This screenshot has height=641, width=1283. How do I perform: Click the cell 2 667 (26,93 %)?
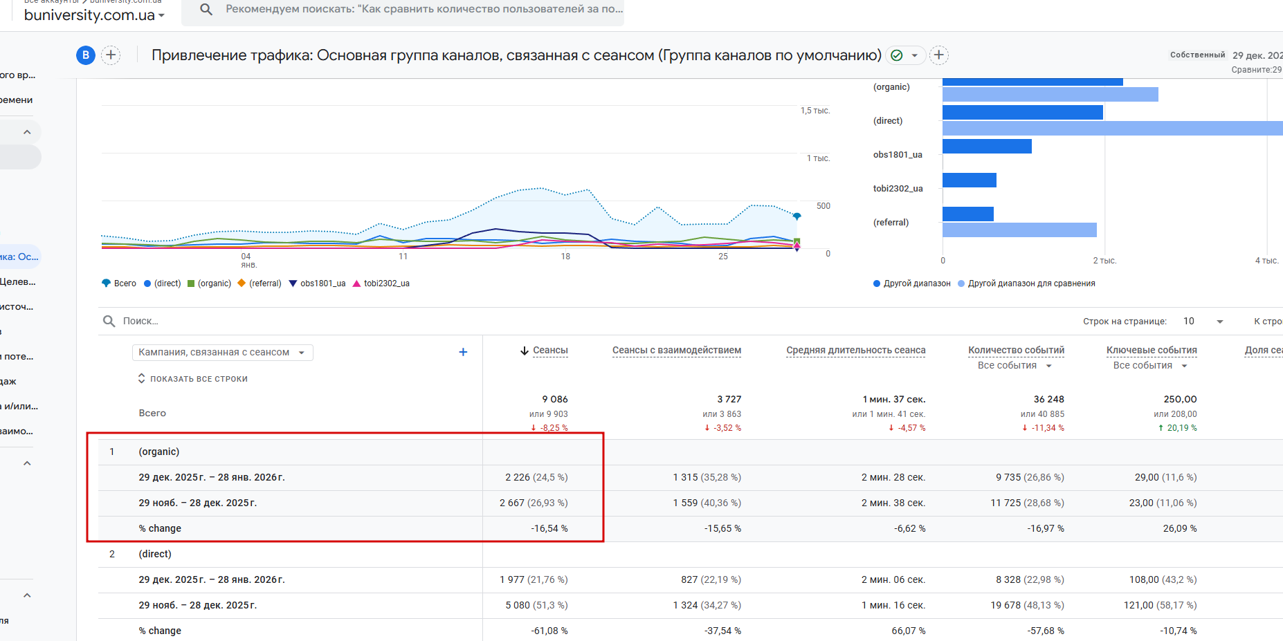pyautogui.click(x=534, y=503)
